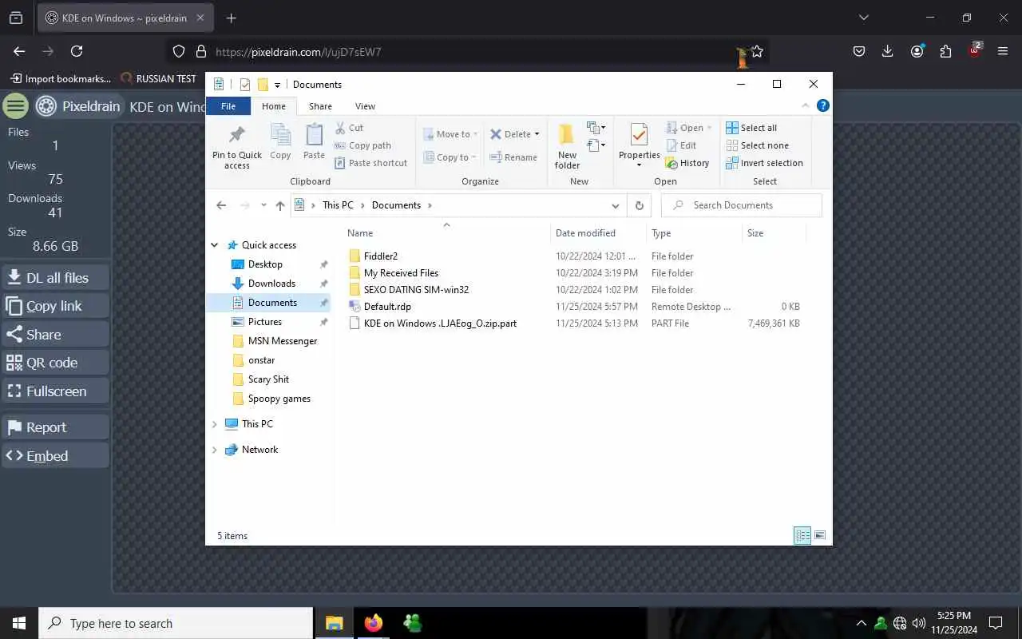This screenshot has height=639, width=1022.
Task: Click the Explorer help question mark
Action: [823, 105]
